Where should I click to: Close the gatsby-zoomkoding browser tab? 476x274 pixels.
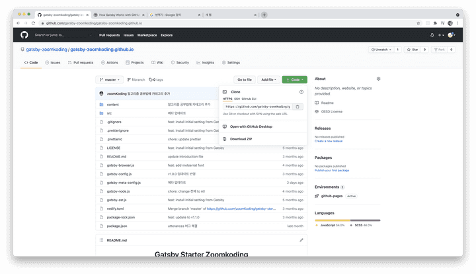[87, 15]
